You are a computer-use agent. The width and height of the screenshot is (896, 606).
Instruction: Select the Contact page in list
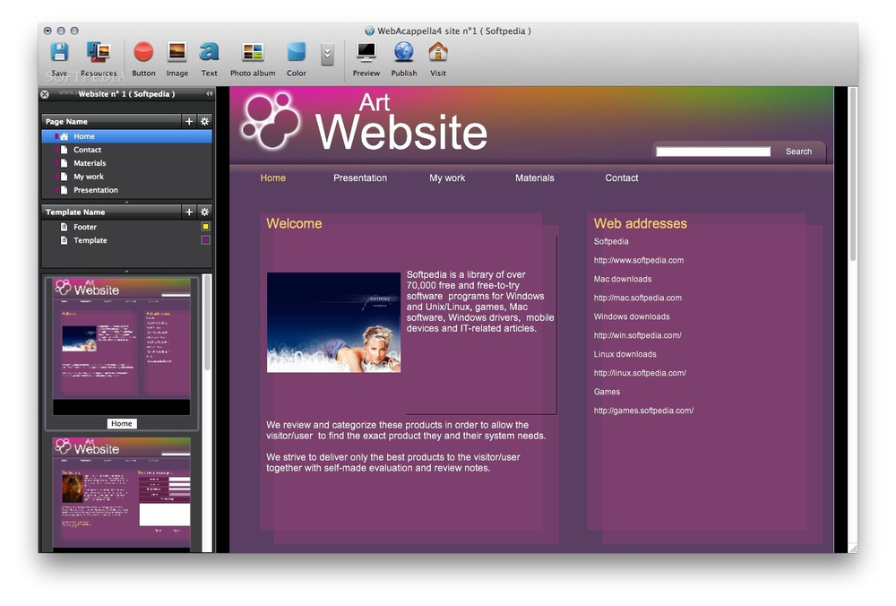coord(126,150)
